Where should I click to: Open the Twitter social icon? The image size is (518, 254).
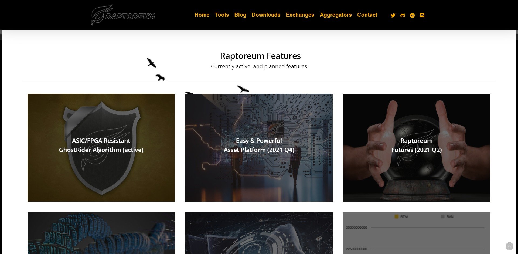click(393, 15)
